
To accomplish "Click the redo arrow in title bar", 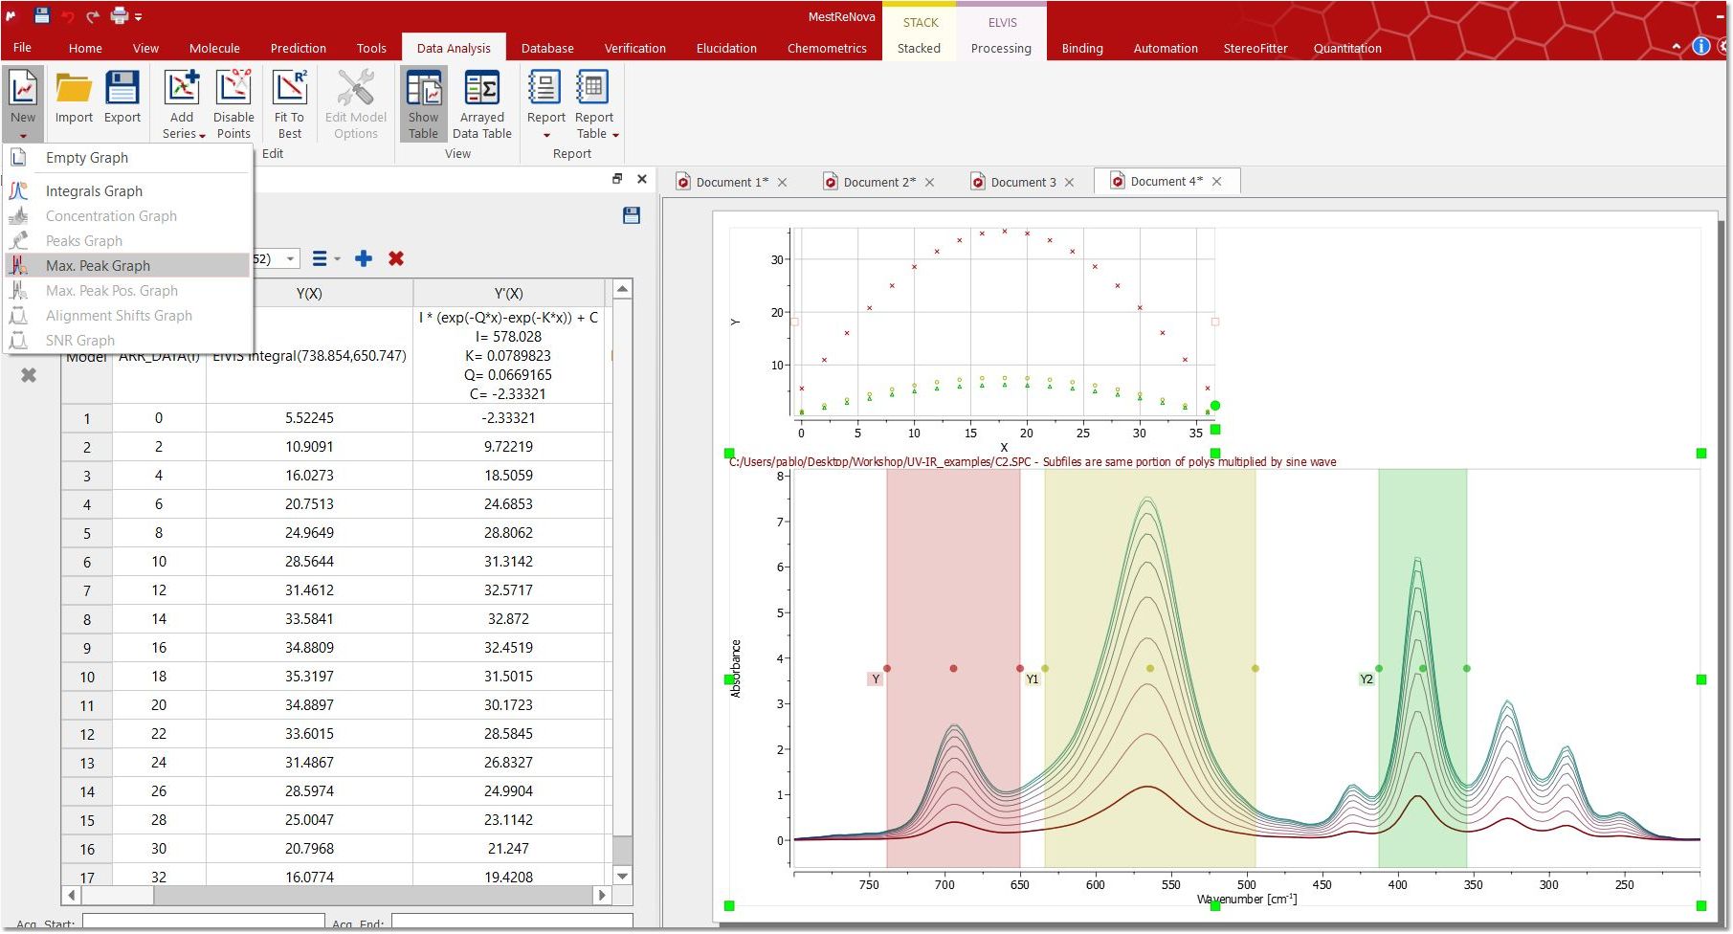I will 93,16.
